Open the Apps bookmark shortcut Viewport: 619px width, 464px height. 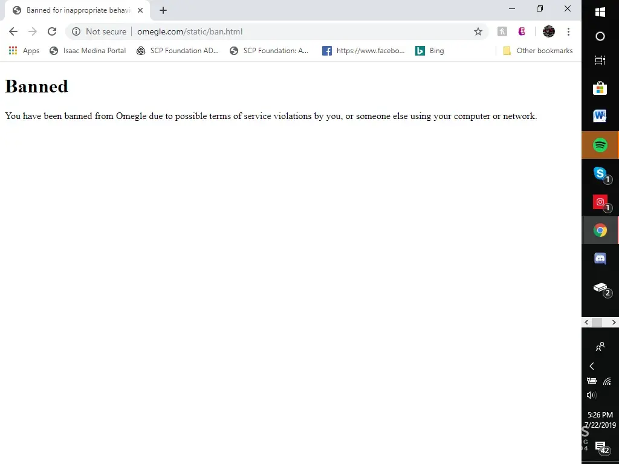click(x=24, y=51)
